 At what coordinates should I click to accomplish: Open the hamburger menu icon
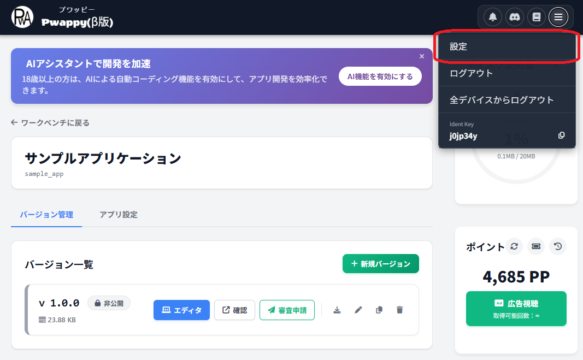(558, 17)
